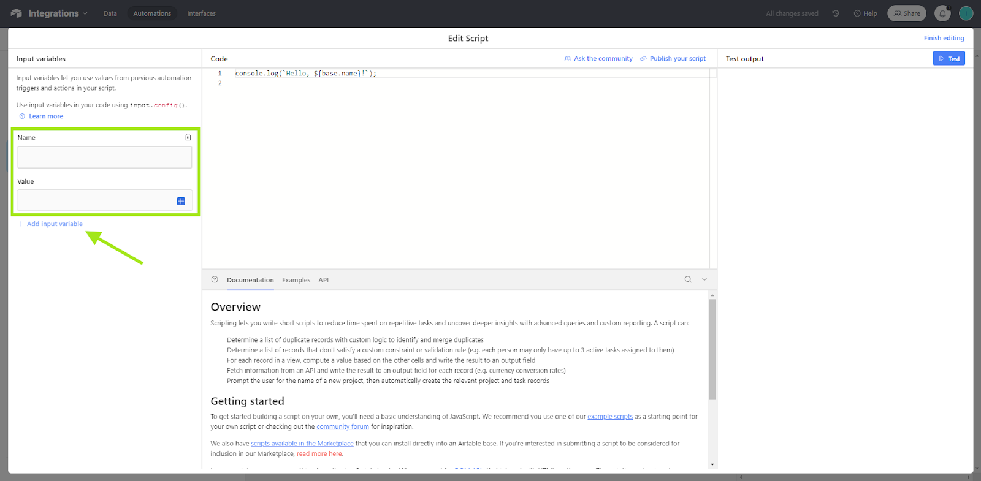Click the documentation vertical scrollbar
Image resolution: width=981 pixels, height=481 pixels.
click(712, 349)
